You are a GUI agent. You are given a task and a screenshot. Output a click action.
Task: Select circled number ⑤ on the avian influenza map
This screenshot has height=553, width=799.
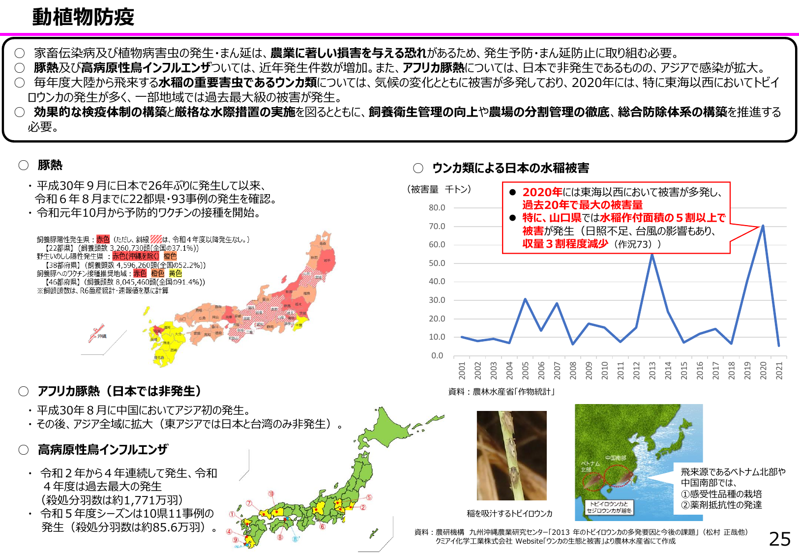369,497
